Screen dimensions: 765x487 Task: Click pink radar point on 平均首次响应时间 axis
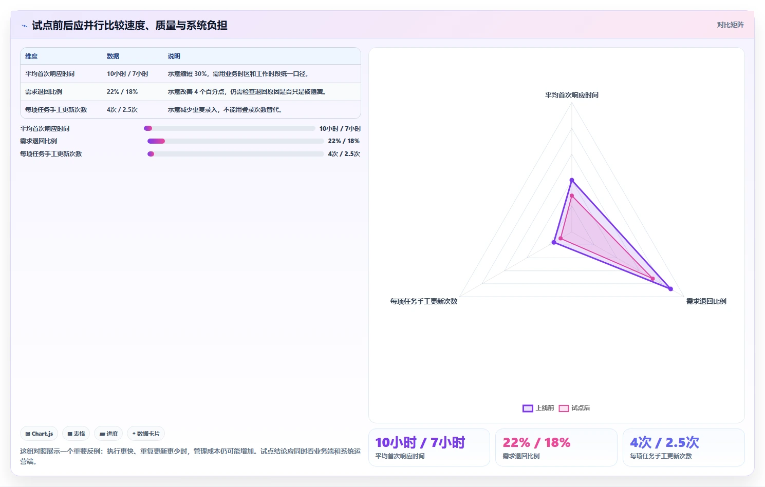[x=572, y=196]
